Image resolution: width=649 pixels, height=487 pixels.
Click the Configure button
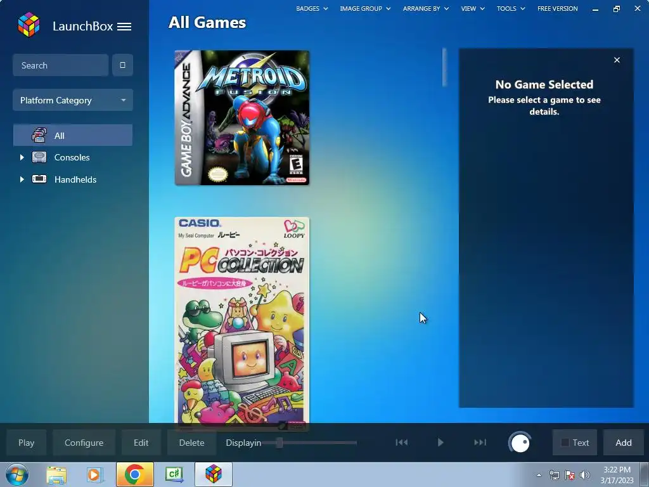point(84,443)
